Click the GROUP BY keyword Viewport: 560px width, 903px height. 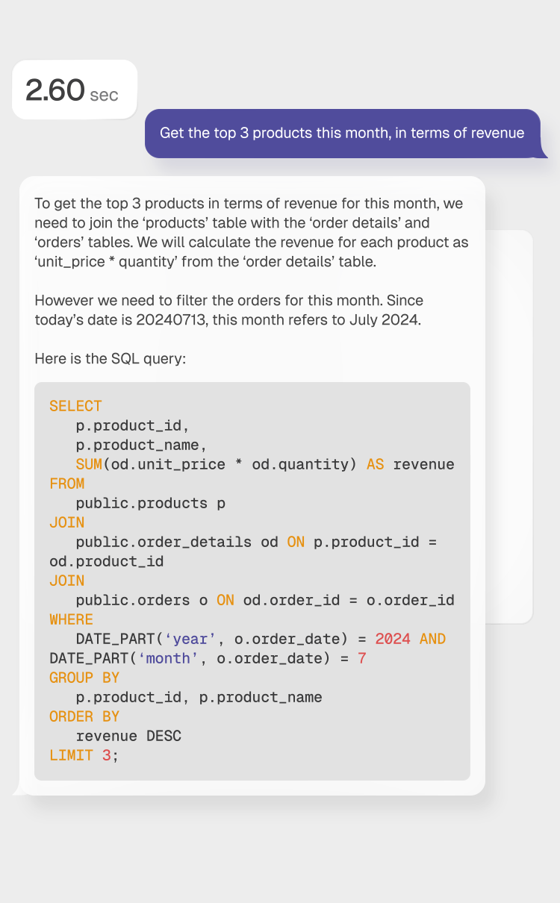84,678
